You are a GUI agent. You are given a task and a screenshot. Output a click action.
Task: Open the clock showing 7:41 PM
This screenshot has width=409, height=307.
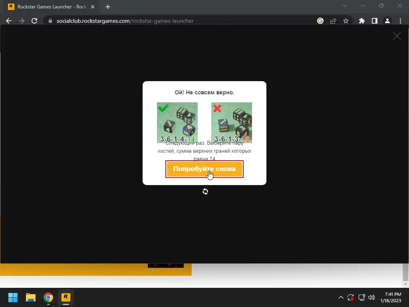[x=391, y=297]
